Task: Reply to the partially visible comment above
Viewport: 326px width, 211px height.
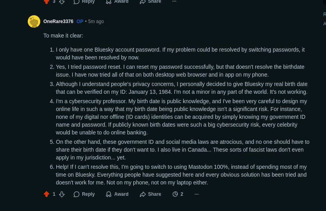Action: coord(84,2)
